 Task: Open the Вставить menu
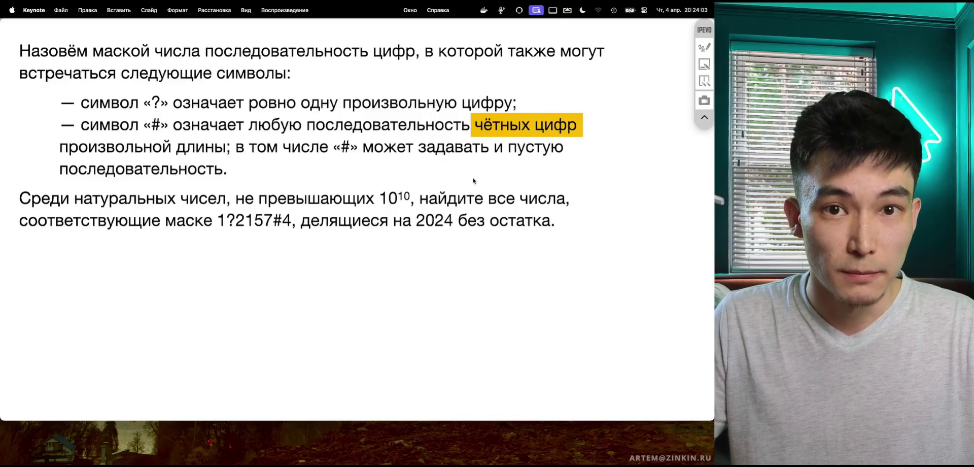click(118, 10)
